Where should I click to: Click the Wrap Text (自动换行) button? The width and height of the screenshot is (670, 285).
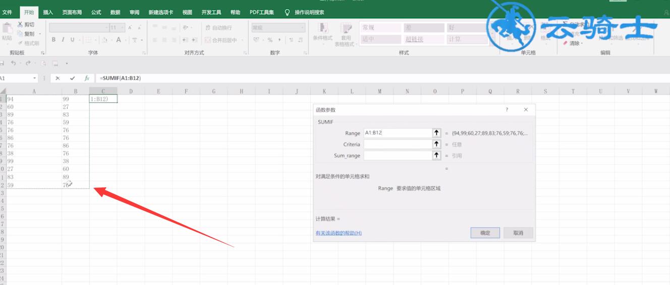pyautogui.click(x=218, y=28)
